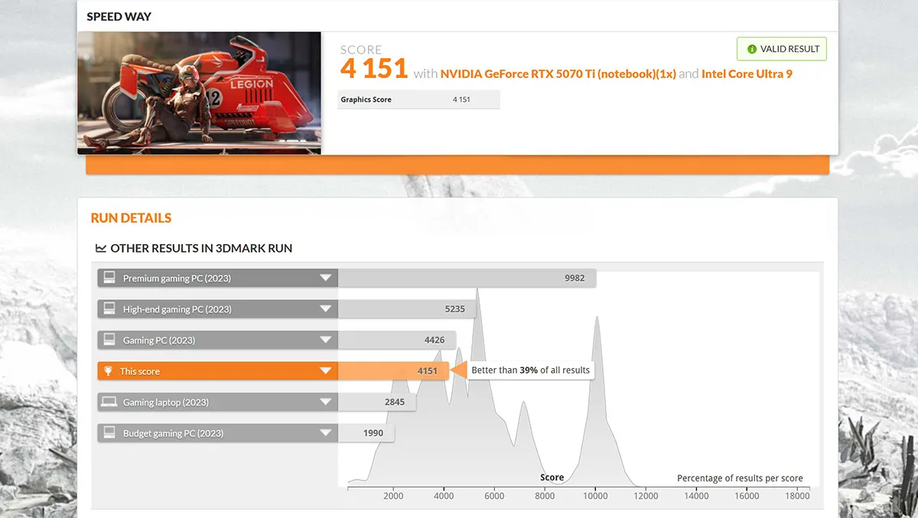Open the NVIDIA GeForce RTX 5070 Ti link

click(x=558, y=74)
